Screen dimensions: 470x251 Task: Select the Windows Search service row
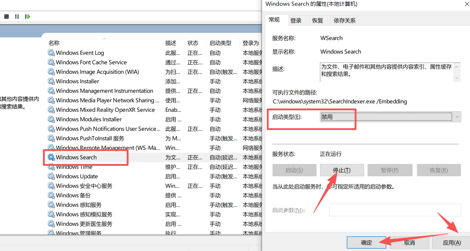(x=154, y=157)
